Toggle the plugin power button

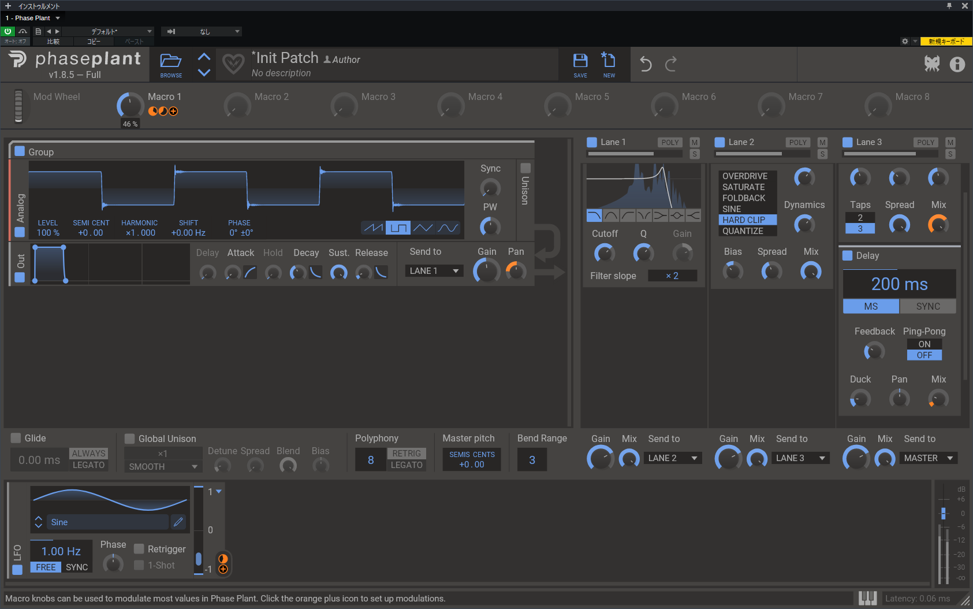[x=8, y=31]
